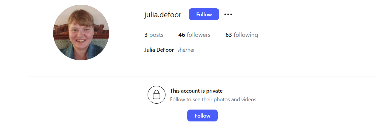
Task: Click the number 63 in following count
Action: tap(229, 35)
